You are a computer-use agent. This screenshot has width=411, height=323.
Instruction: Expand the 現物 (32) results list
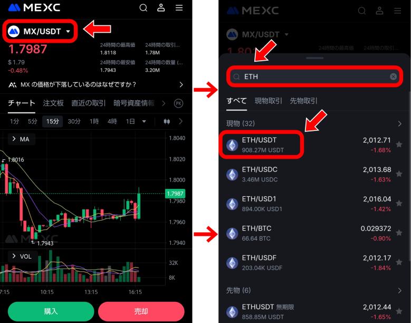coord(399,123)
